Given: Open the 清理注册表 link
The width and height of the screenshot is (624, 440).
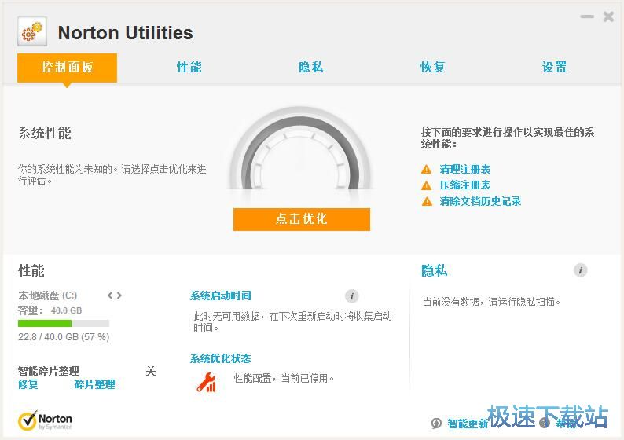Looking at the screenshot, I should [x=464, y=170].
